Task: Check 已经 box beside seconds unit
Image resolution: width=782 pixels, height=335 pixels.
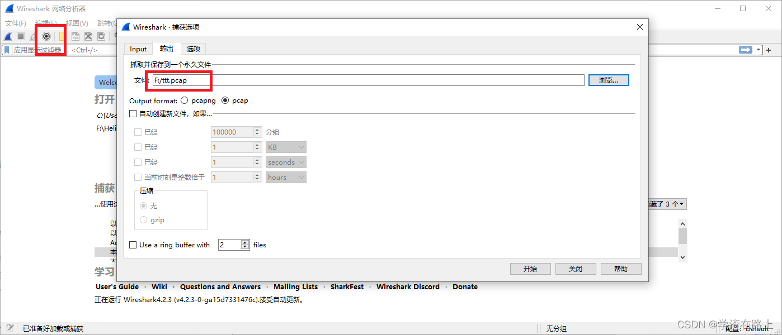Action: [138, 162]
